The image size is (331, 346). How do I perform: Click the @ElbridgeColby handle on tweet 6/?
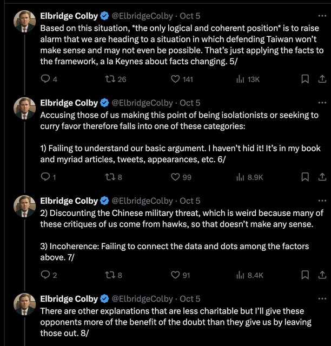[x=142, y=103]
